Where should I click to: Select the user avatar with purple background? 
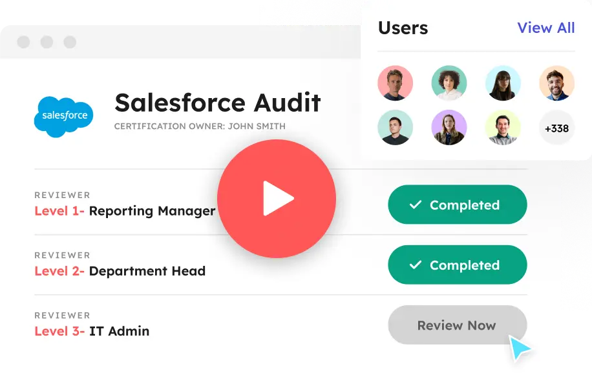(449, 127)
